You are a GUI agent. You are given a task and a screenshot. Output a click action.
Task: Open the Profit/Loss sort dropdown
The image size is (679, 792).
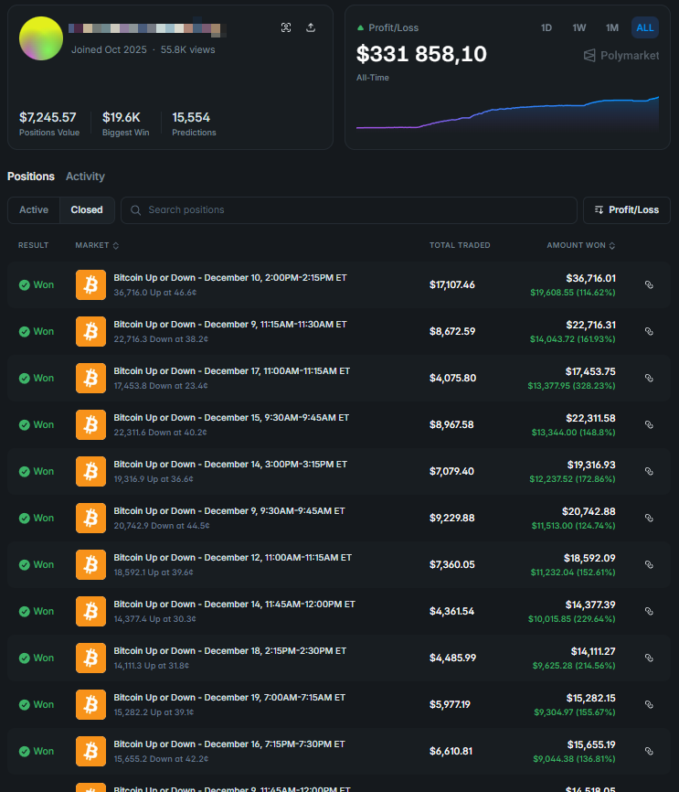[626, 209]
